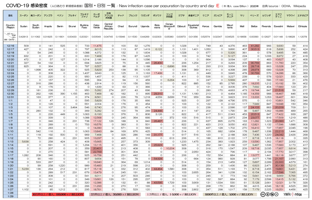Image resolution: width=312 pixels, height=200 pixels.
Task: Click the Ethiopia population value '1.12078'
Action: [x=303, y=37]
